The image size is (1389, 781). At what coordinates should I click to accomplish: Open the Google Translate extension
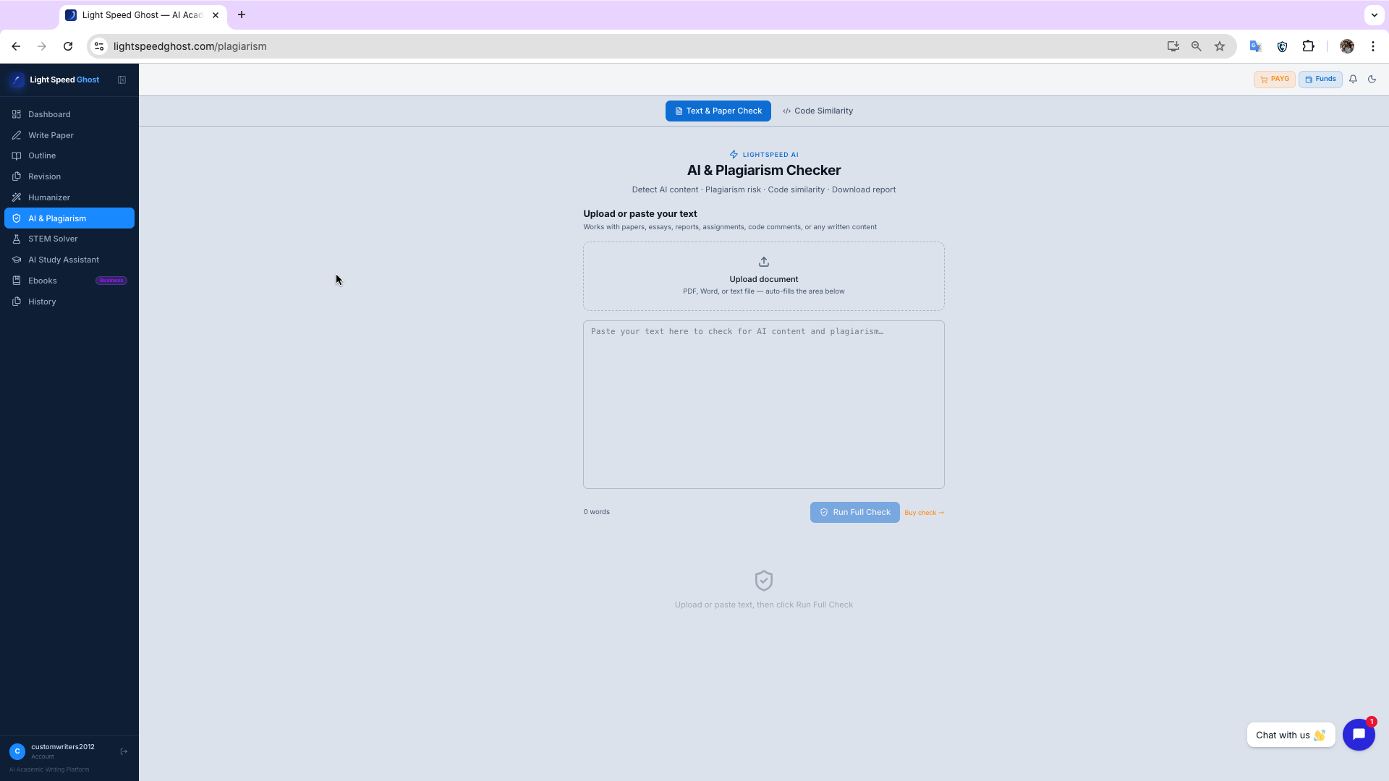[1256, 46]
